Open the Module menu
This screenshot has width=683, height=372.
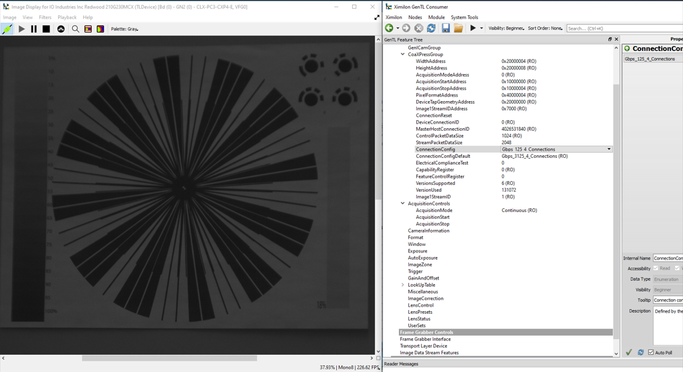[x=437, y=17]
